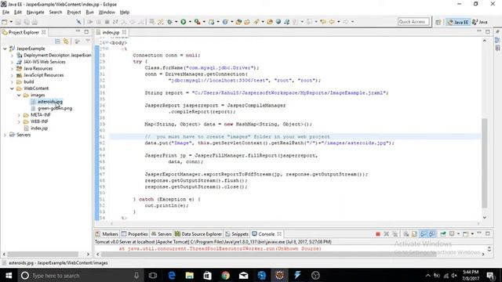Switch to the Java EE perspective

click(458, 22)
